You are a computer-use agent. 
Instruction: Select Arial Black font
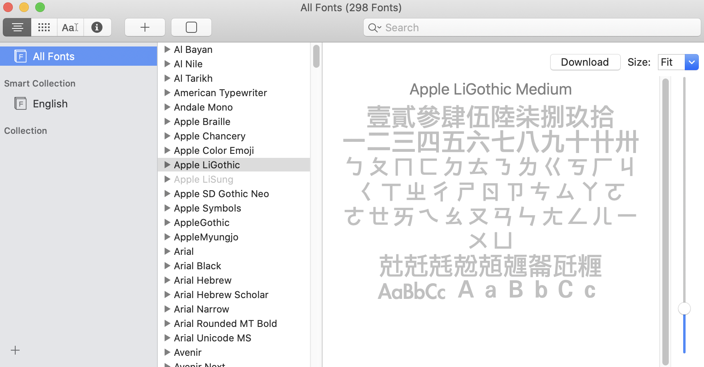[x=197, y=266]
